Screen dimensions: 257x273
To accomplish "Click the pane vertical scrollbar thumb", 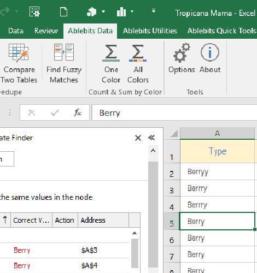I will (x=153, y=215).
